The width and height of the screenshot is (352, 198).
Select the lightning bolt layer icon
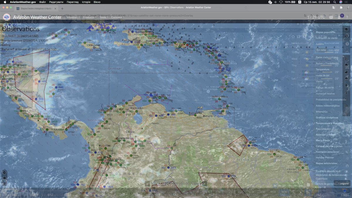(x=346, y=85)
